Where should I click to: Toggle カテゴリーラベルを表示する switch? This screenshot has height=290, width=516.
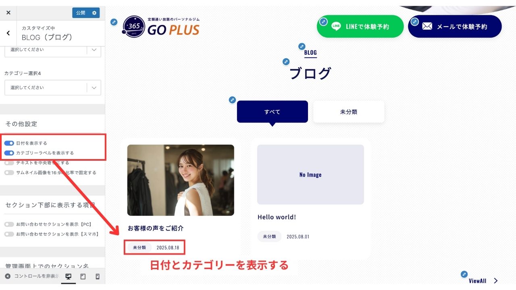point(9,153)
